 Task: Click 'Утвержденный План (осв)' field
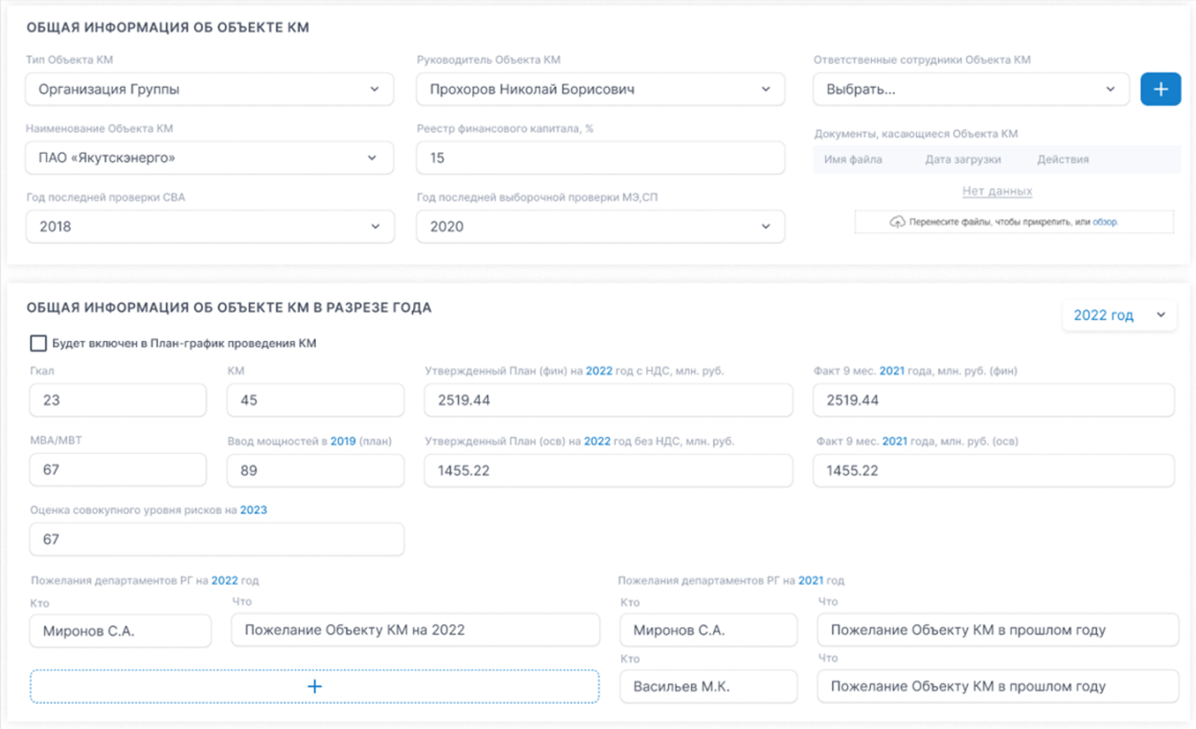608,470
